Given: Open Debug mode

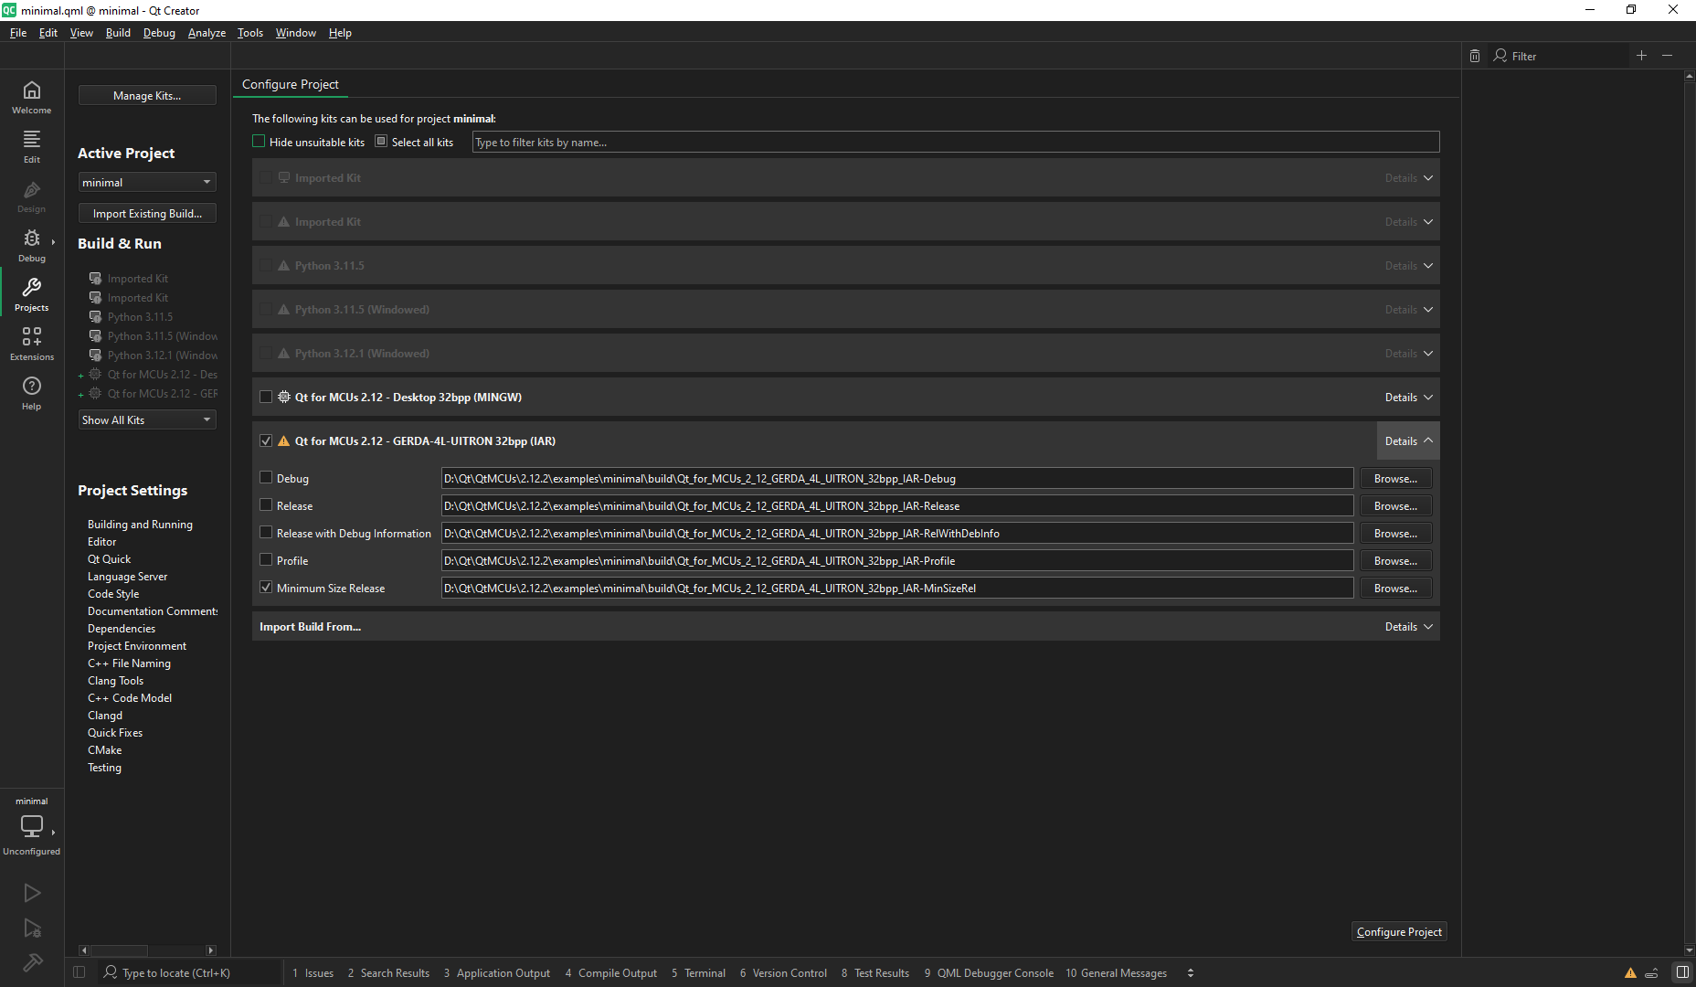Looking at the screenshot, I should pos(32,245).
